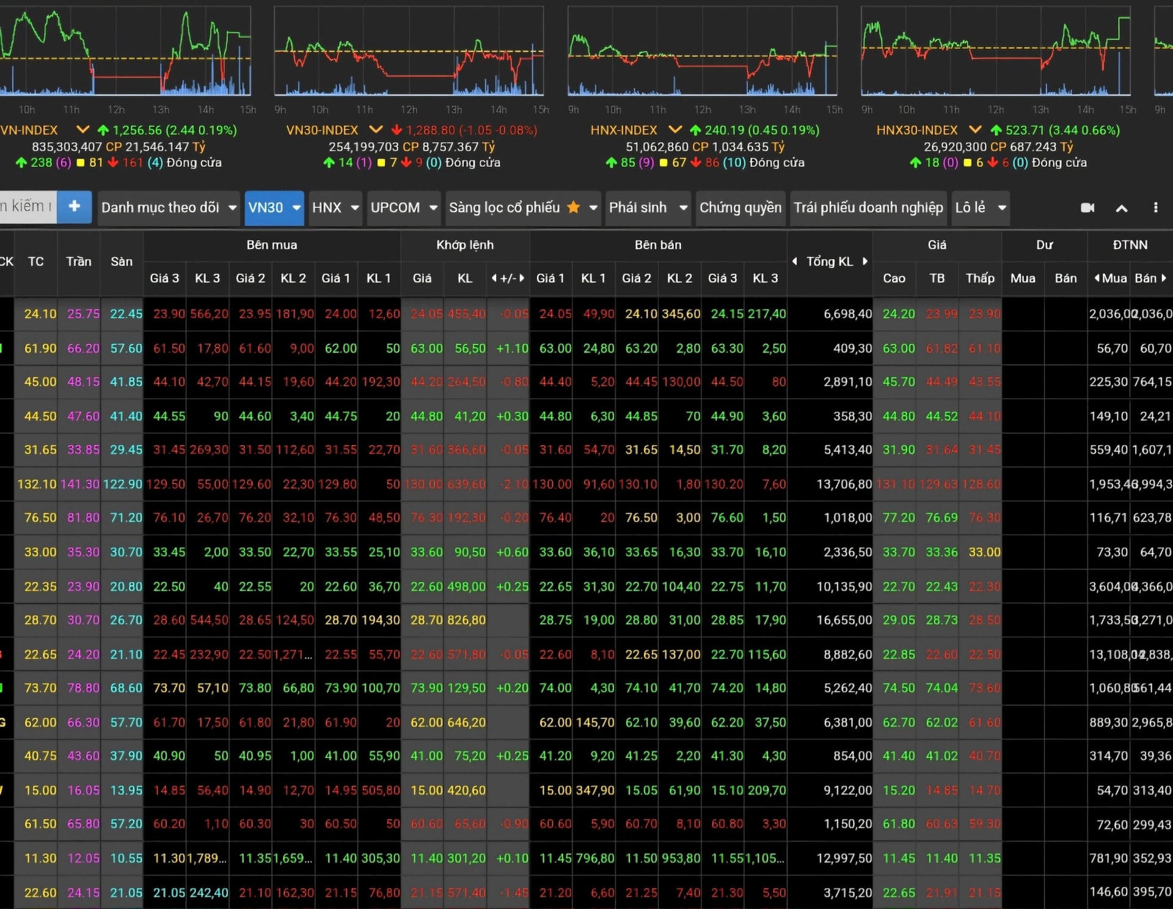Image resolution: width=1173 pixels, height=909 pixels.
Task: Click HNX-INDEX value 240.19 text
Action: (x=725, y=130)
